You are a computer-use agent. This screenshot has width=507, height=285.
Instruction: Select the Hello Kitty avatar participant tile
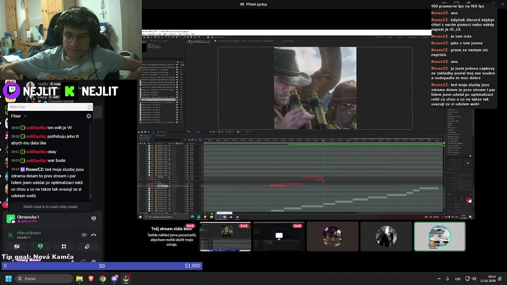pos(333,237)
